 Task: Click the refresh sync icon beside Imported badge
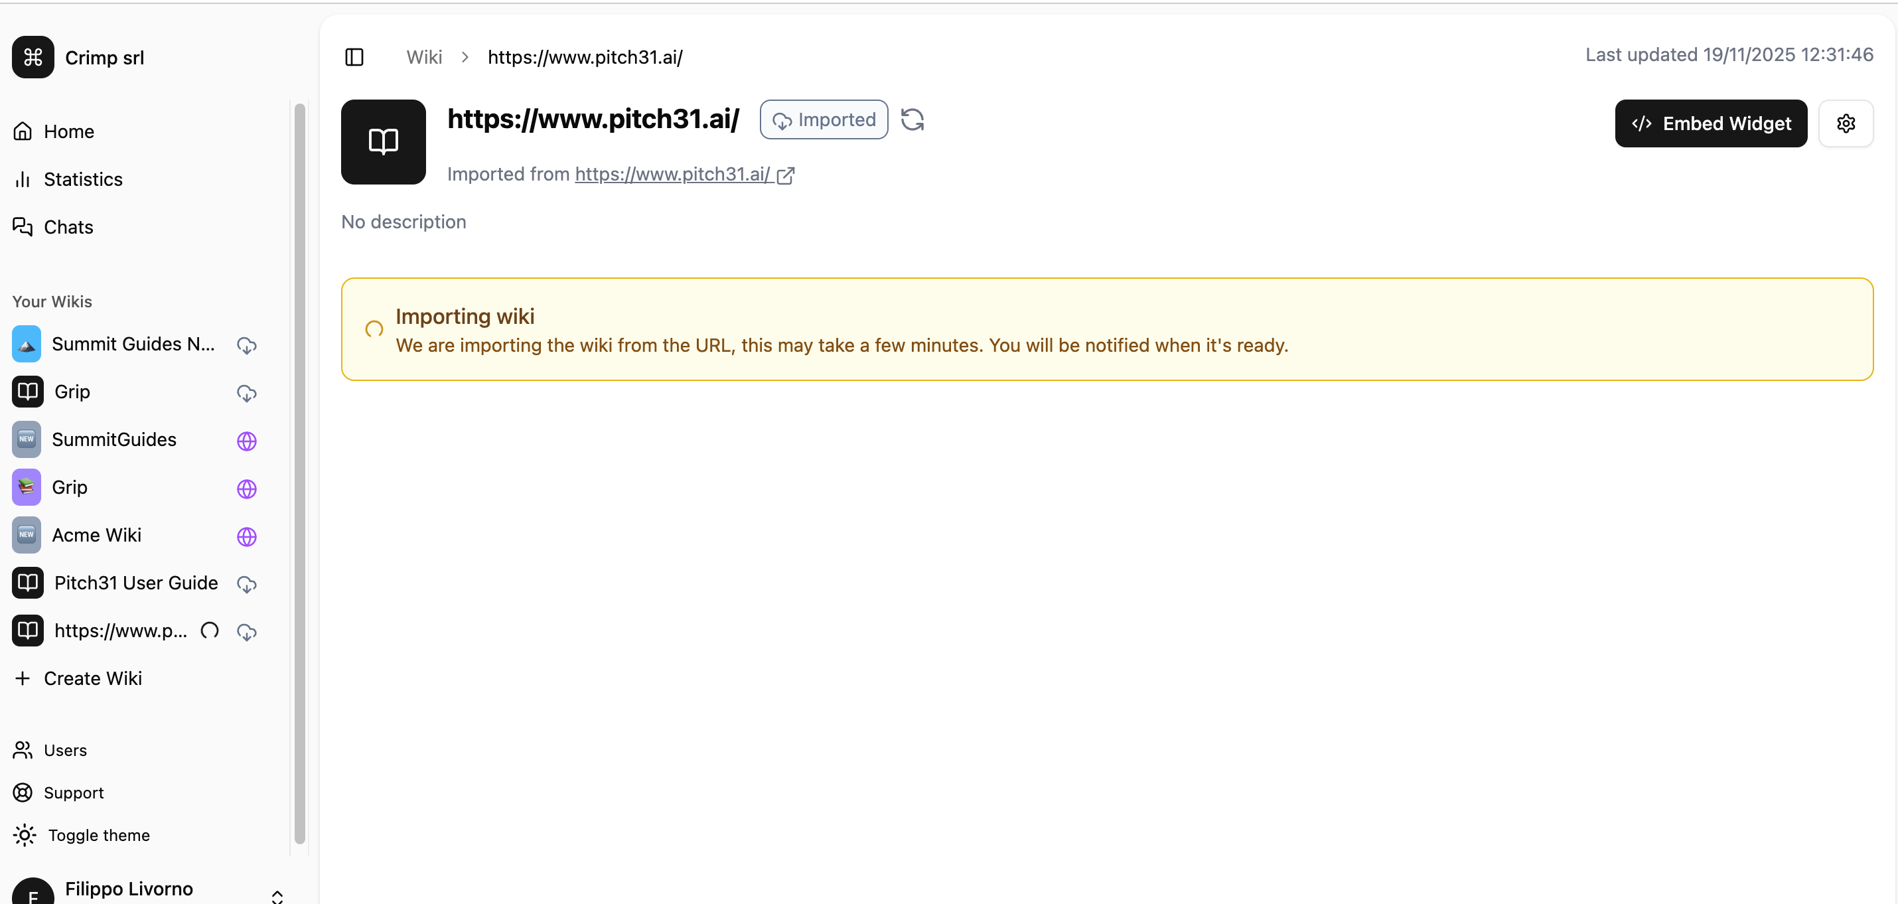(912, 119)
